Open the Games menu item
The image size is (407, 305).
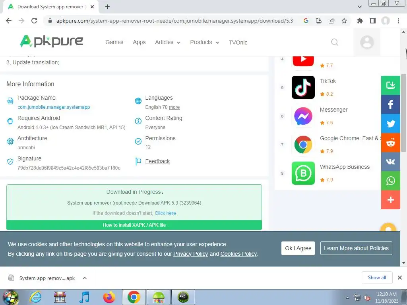pyautogui.click(x=114, y=42)
